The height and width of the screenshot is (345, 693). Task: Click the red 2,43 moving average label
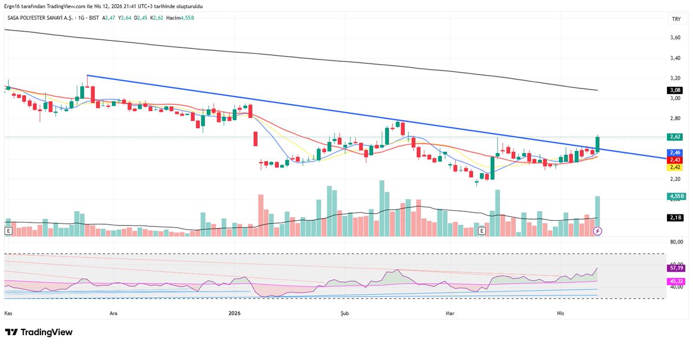(676, 159)
